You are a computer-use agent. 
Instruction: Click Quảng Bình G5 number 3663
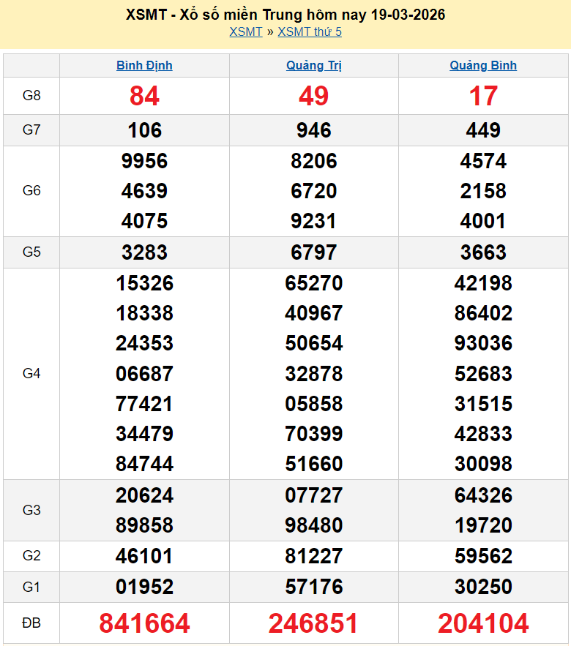pos(483,252)
